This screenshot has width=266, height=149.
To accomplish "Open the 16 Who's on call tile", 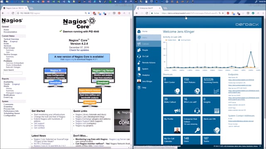I will point(192,106).
